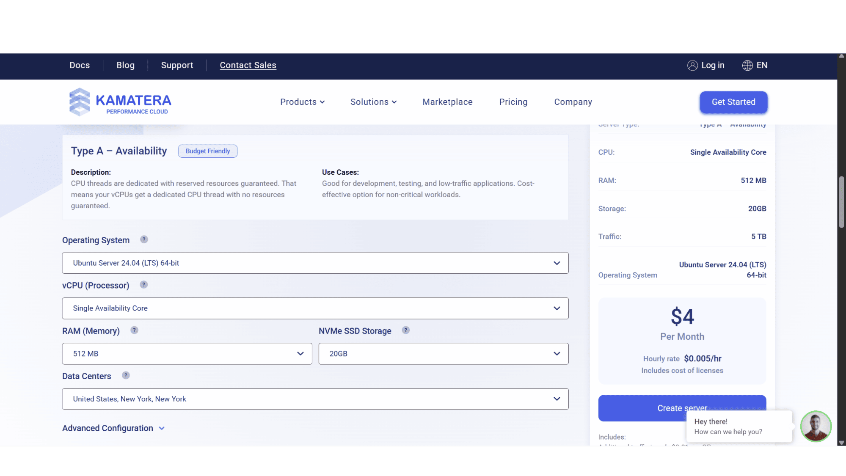Open the RAM 512 MB dropdown
The height and width of the screenshot is (476, 846).
(187, 354)
